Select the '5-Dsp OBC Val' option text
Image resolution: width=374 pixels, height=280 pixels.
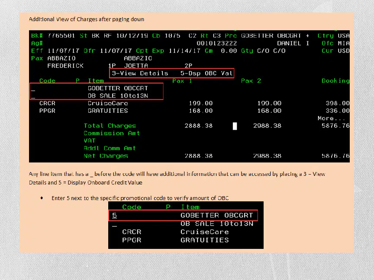[x=206, y=73]
